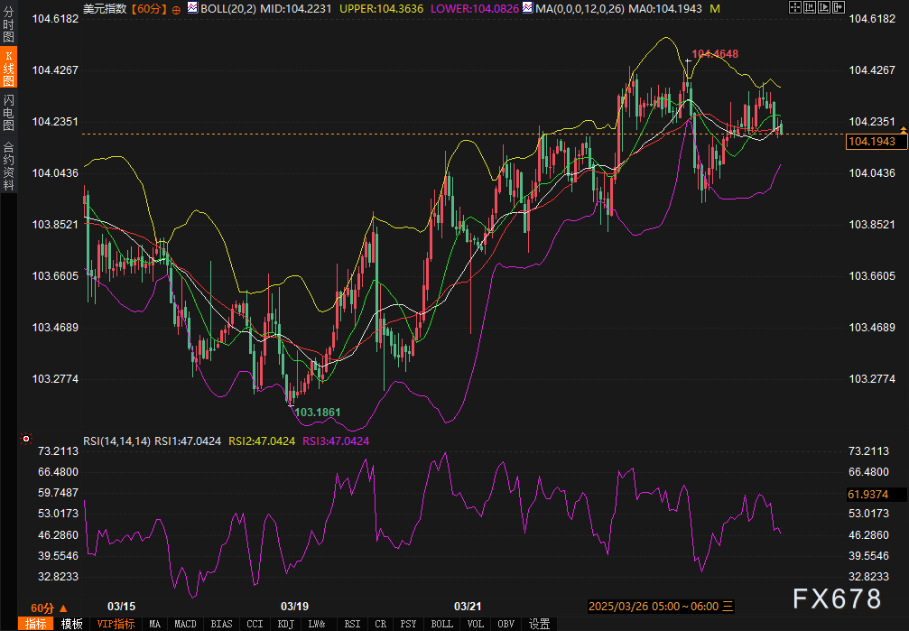The width and height of the screenshot is (909, 631).
Task: Click the 美元指数 chart title
Action: (x=105, y=9)
